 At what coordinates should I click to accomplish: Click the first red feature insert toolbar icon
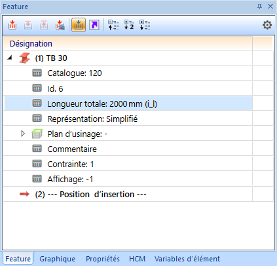click(12, 25)
